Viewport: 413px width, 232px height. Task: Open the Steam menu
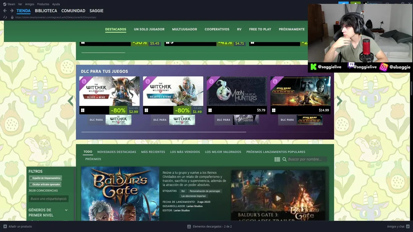point(11,4)
